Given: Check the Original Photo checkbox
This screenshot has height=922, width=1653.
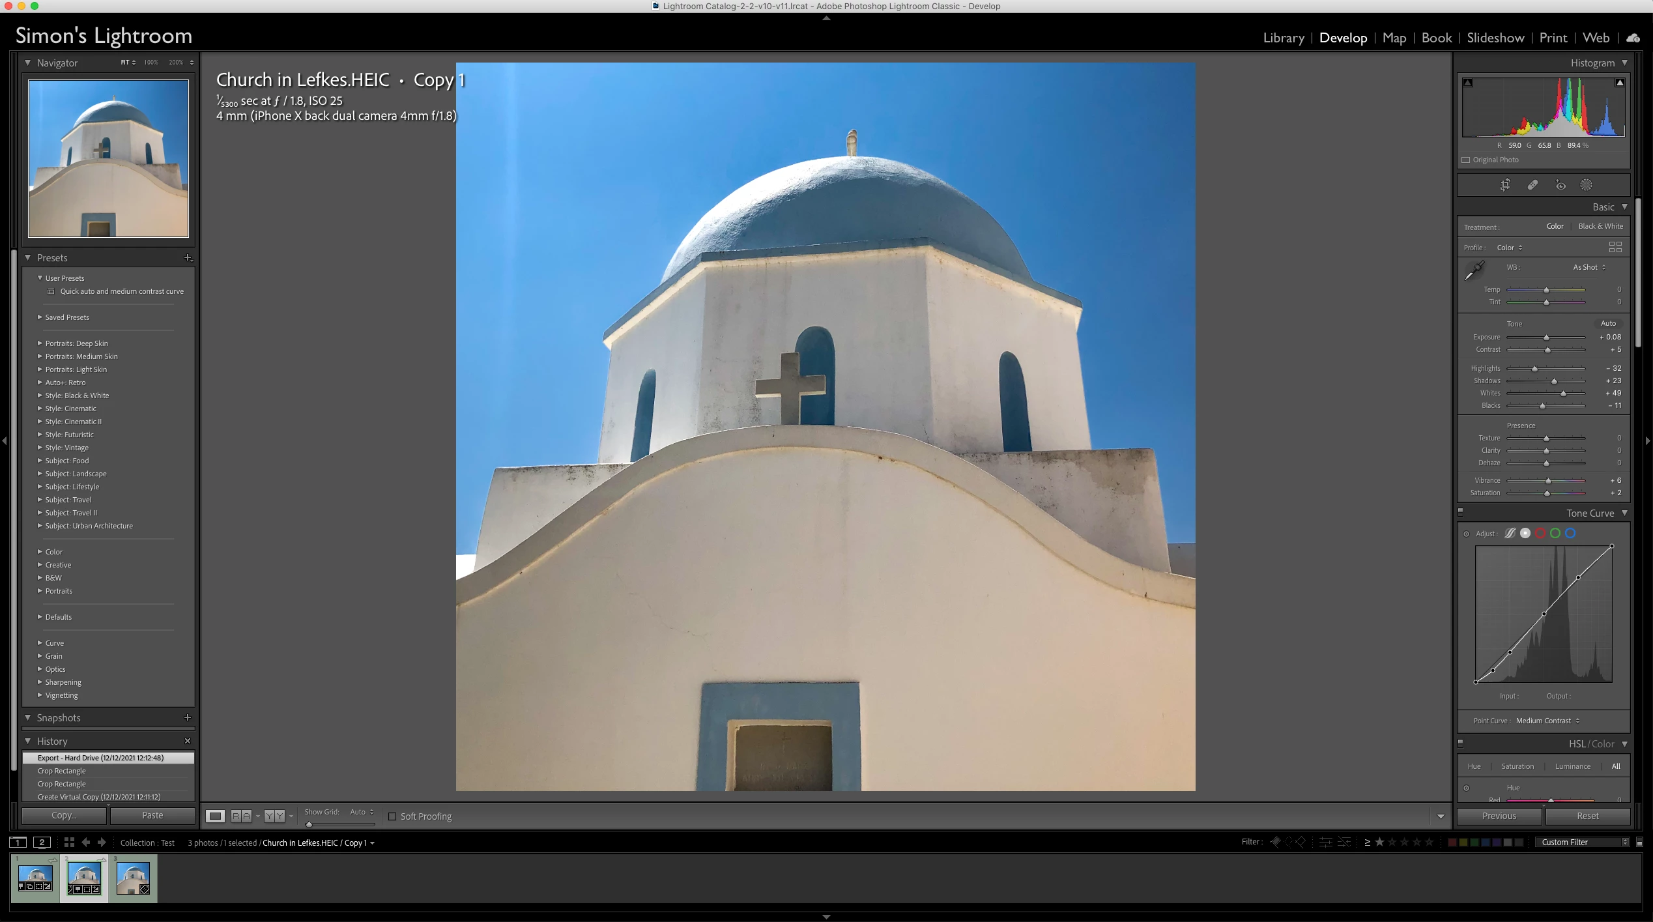Looking at the screenshot, I should [1466, 160].
